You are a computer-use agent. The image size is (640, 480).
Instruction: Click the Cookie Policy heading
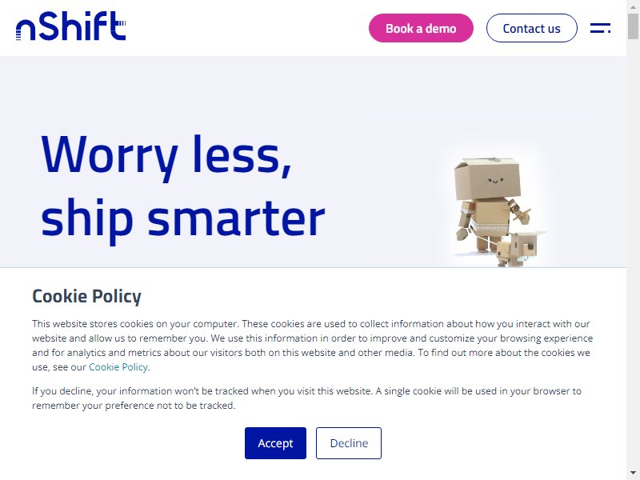point(86,296)
